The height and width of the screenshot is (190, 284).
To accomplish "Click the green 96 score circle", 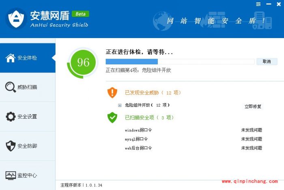I will click(x=83, y=62).
